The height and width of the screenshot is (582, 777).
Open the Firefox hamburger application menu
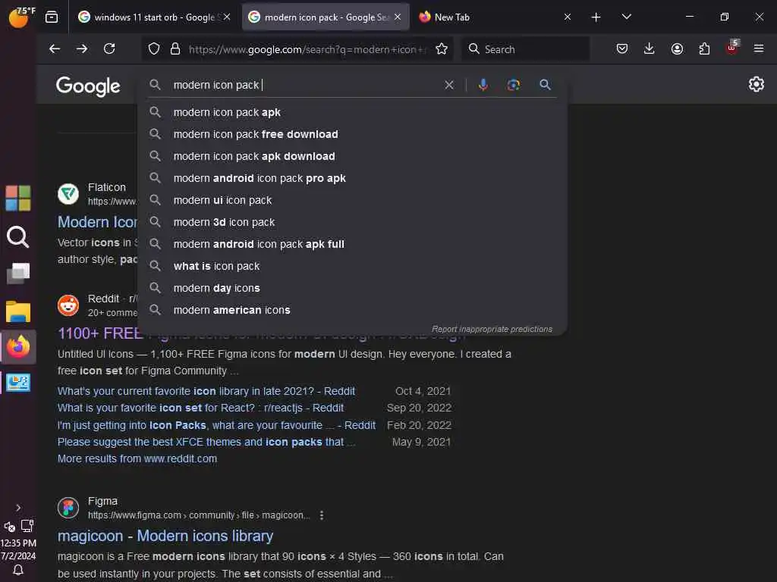(758, 48)
